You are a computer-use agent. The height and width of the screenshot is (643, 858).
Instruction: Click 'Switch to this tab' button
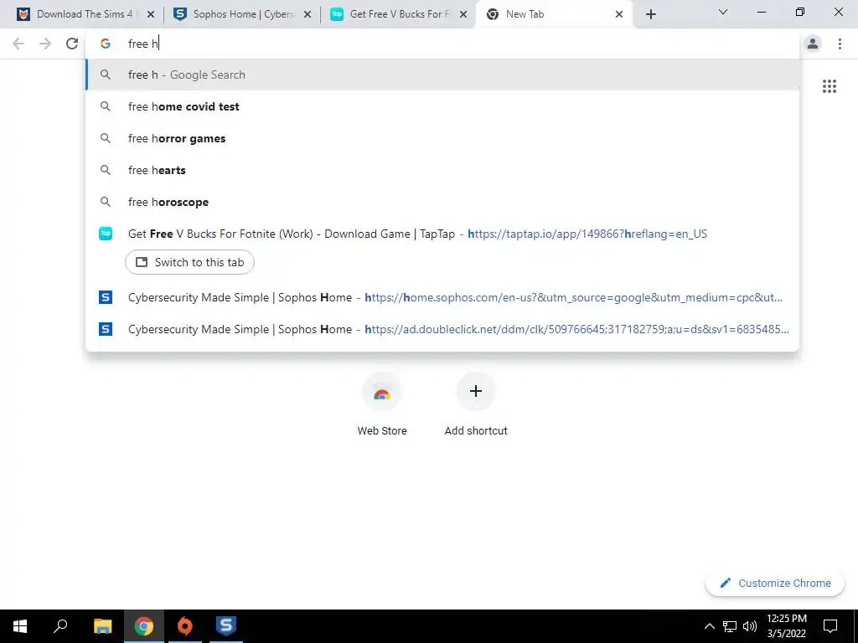coord(189,262)
